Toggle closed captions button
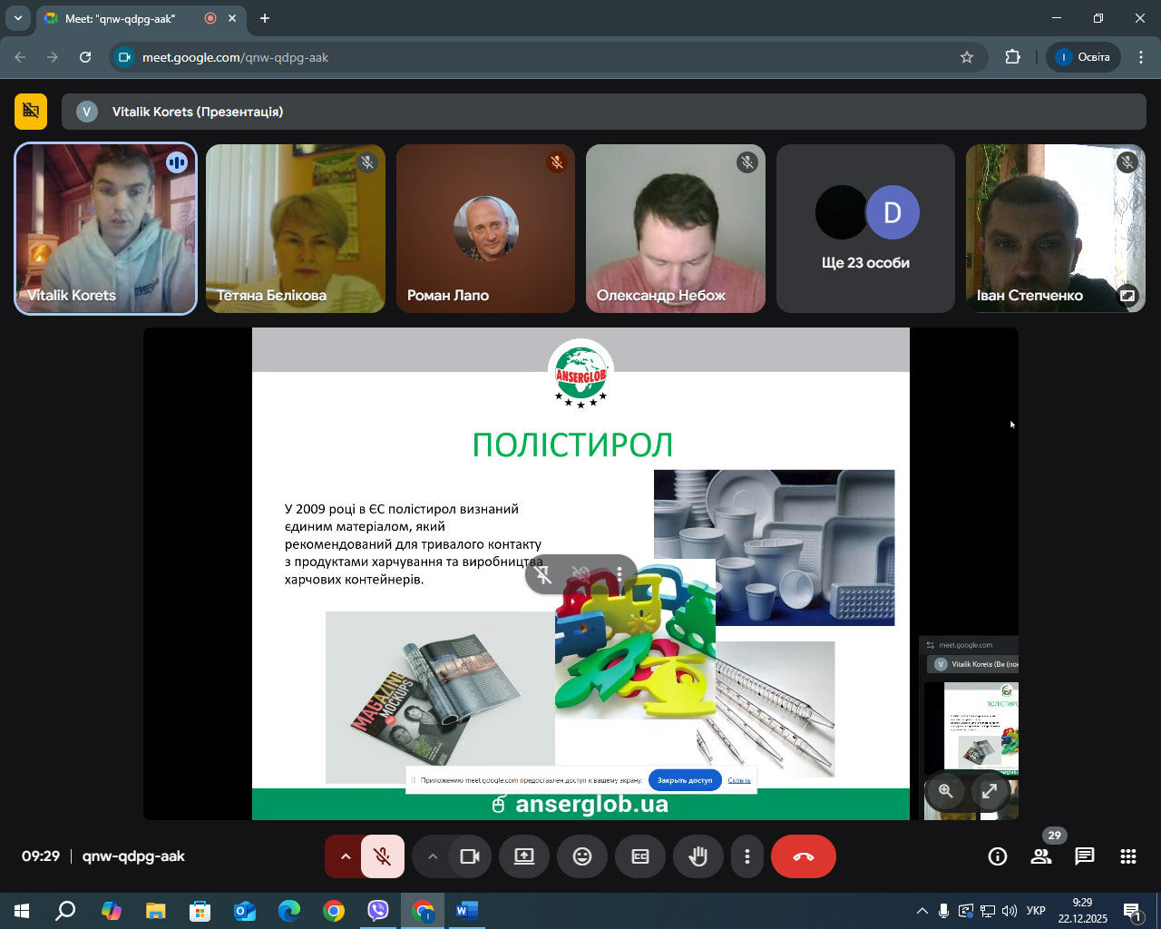This screenshot has width=1161, height=929. [640, 856]
